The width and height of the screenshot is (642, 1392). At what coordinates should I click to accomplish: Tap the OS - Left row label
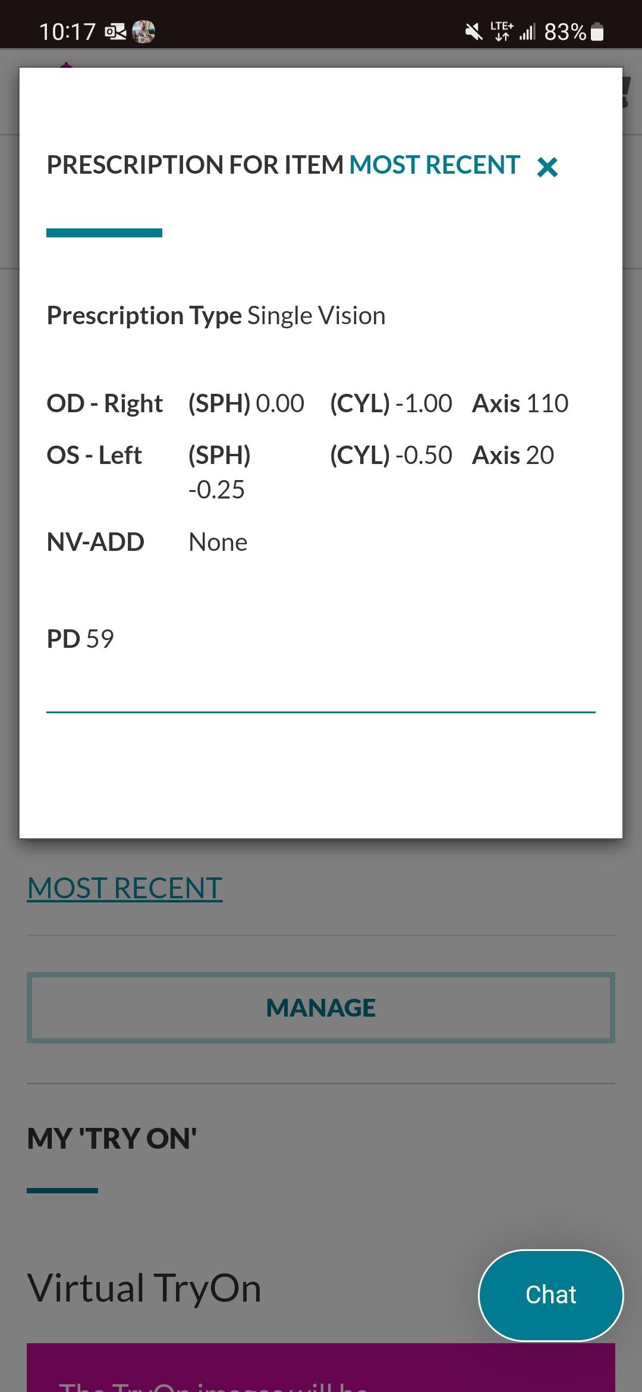(x=94, y=455)
